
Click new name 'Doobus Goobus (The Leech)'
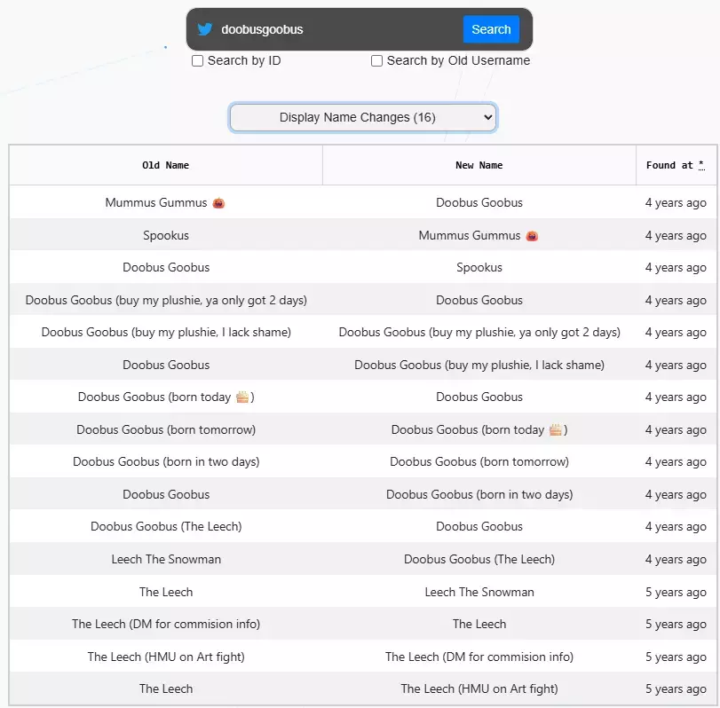tap(479, 559)
